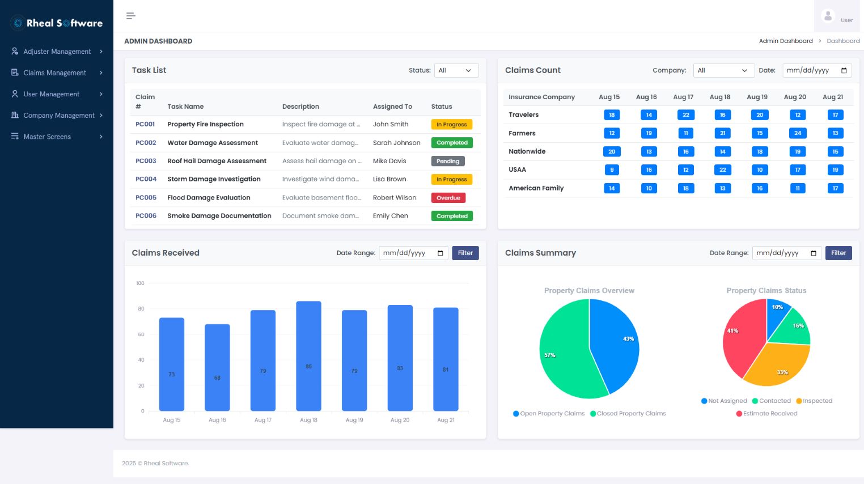This screenshot has height=484, width=864.
Task: Open Claims Management menu item
Action: point(57,73)
